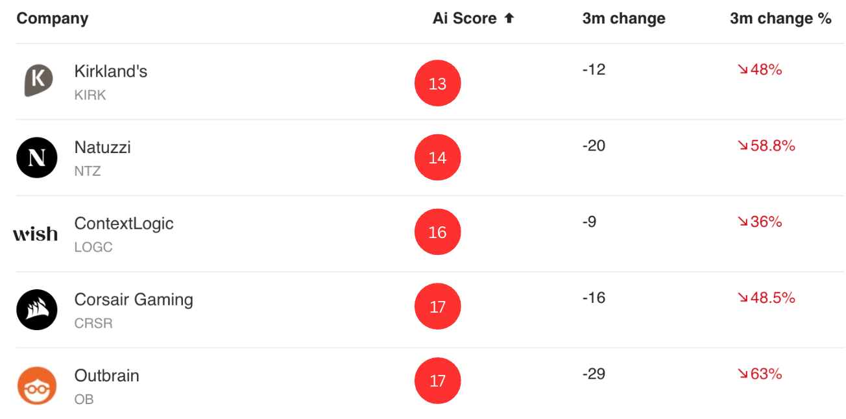Open the Corsair Gaming company link

pos(134,300)
